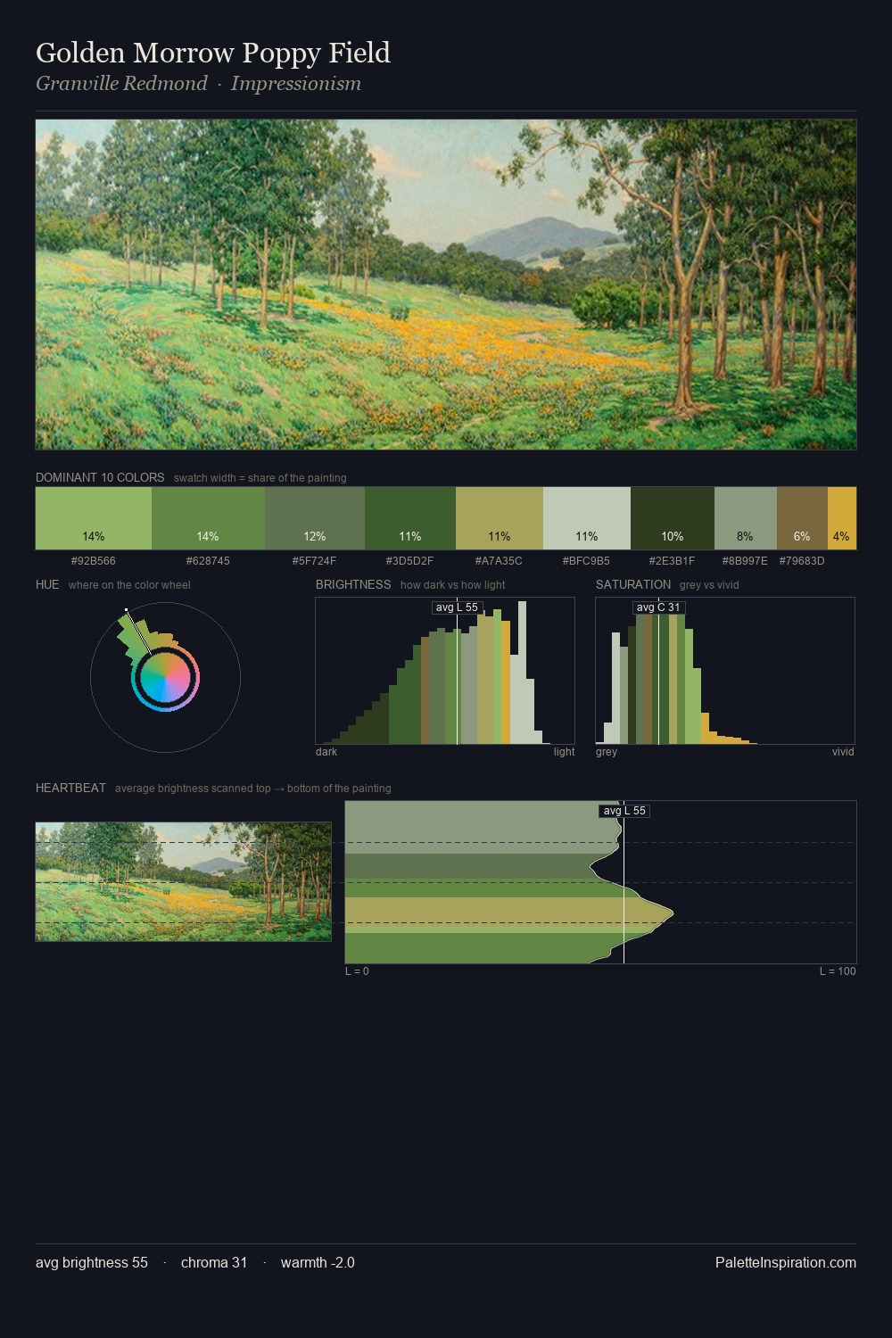The width and height of the screenshot is (892, 1338).
Task: Click the hex label '#A7A35C'
Action: coord(499,561)
